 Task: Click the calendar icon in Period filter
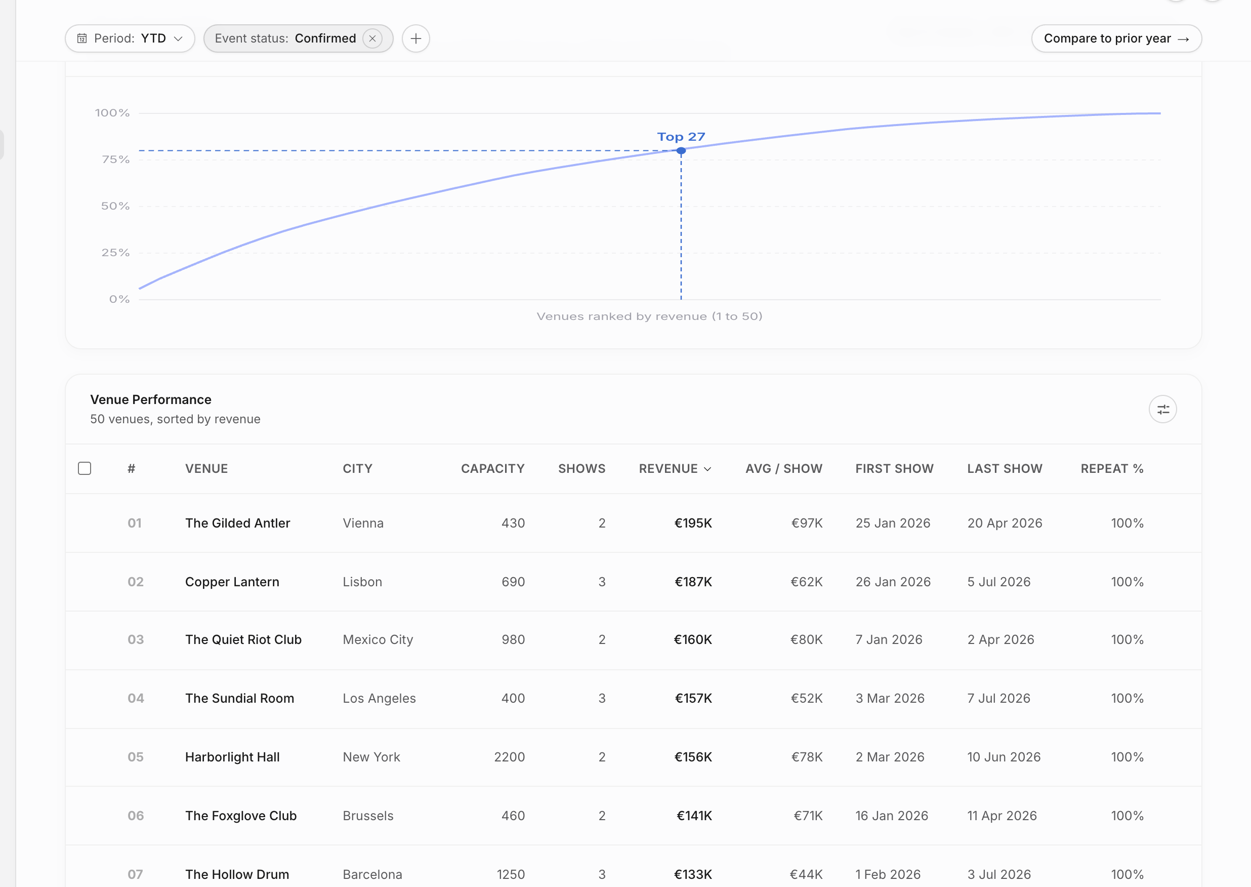82,38
